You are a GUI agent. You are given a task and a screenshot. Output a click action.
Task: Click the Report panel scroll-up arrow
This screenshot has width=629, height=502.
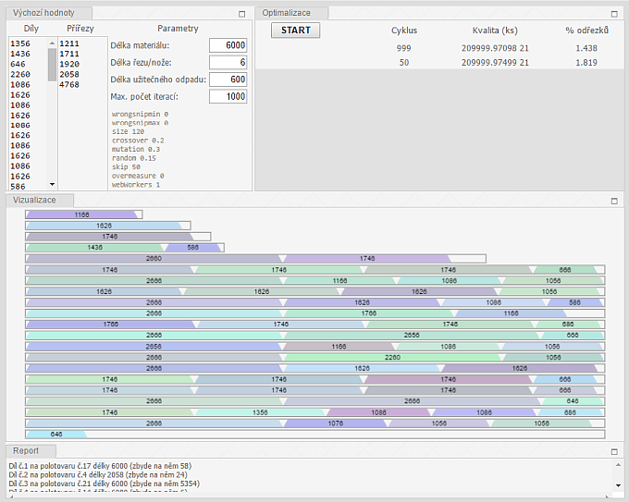coord(618,465)
